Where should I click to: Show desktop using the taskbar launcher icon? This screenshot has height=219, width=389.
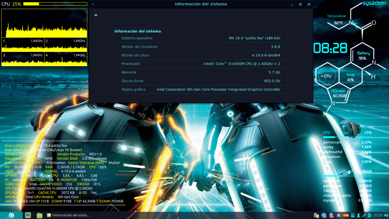pyautogui.click(x=28, y=215)
